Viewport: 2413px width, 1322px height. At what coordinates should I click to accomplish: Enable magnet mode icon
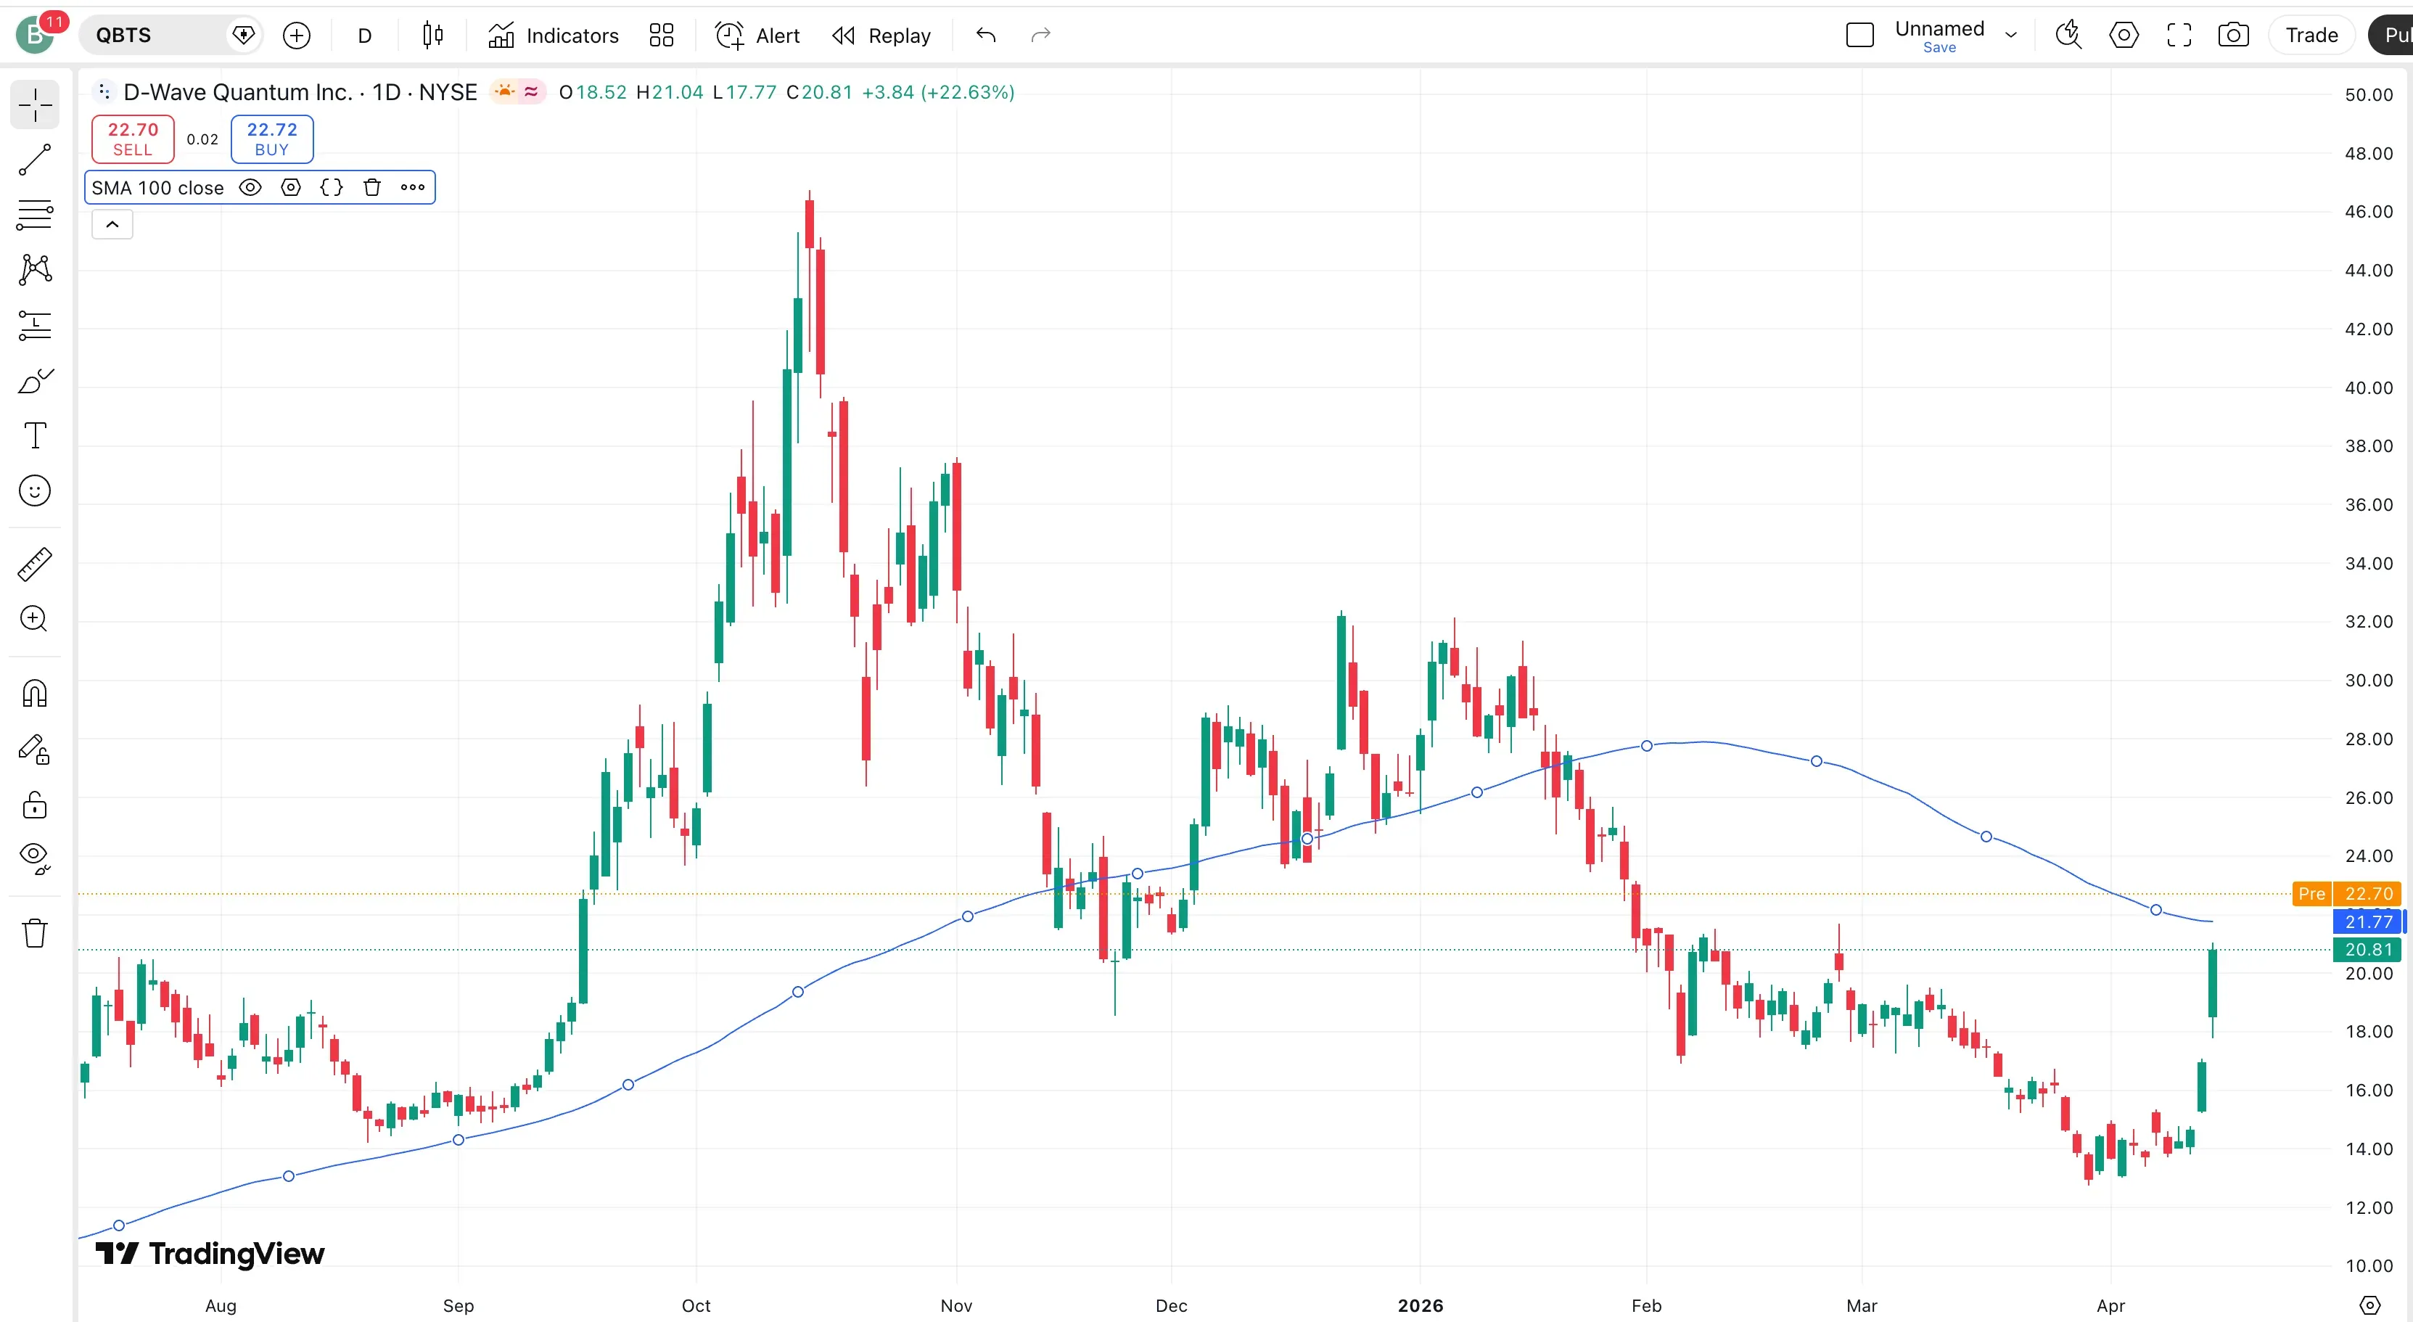tap(35, 694)
